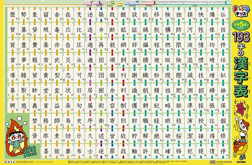
Task: Choose the kanji 史 cell
Action: coord(79,121)
